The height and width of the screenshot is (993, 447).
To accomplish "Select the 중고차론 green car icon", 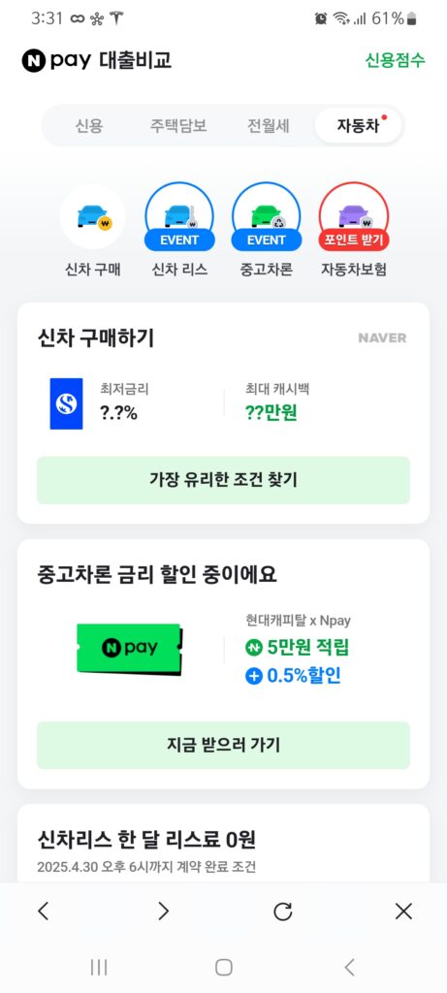I will click(x=267, y=217).
